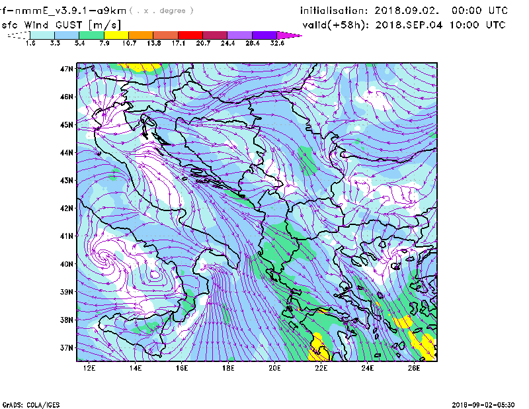Image resolution: width=529 pixels, height=409 pixels.
Task: Click the 16E longitude label
Action: click(182, 368)
